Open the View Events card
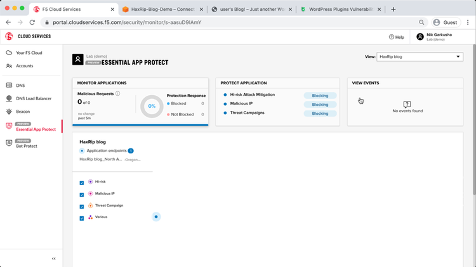 coord(406,101)
